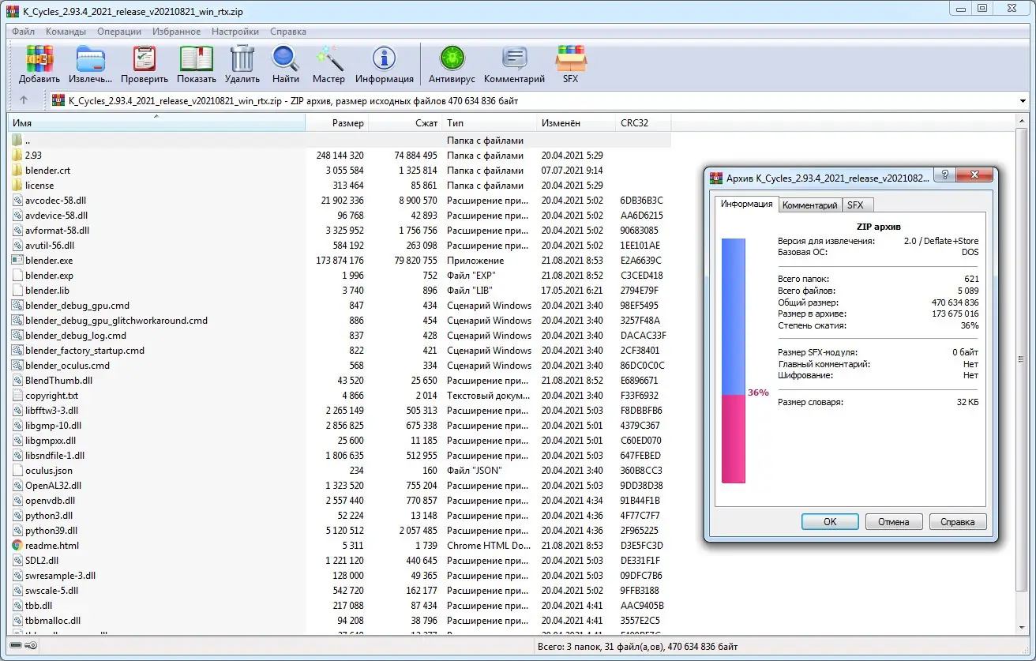Sort the list by the Изменён column header
1036x661 pixels.
click(x=576, y=123)
